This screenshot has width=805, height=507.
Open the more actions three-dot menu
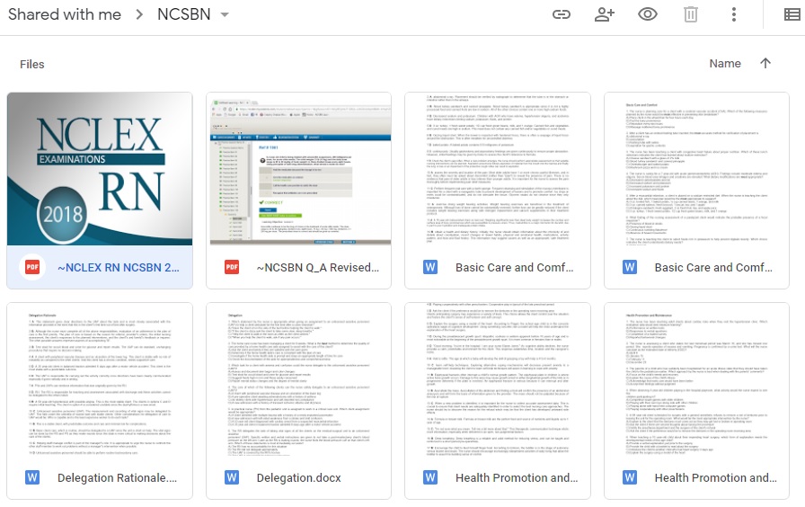click(x=734, y=14)
